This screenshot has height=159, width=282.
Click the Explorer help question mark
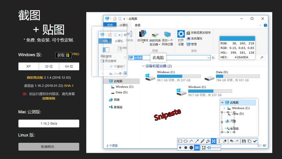[265, 26]
